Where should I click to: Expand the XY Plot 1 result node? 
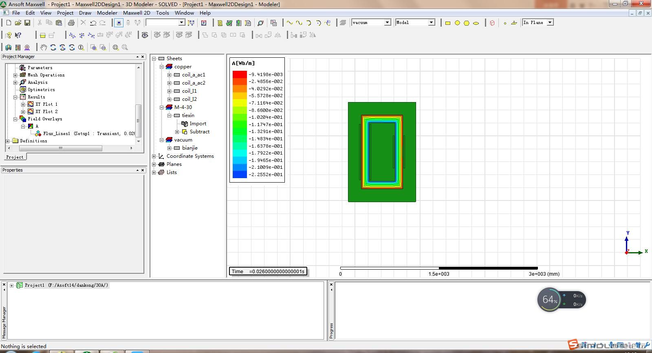click(23, 105)
